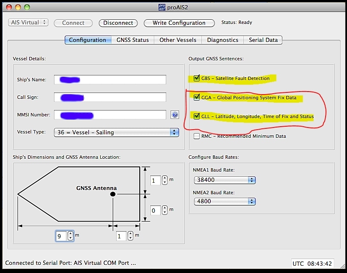Close the proAIS2 window with red button
The width and height of the screenshot is (347, 273).
pyautogui.click(x=9, y=7)
